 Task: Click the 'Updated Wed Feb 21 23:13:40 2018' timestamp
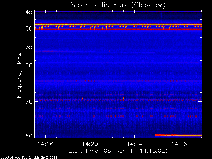coord(29,158)
